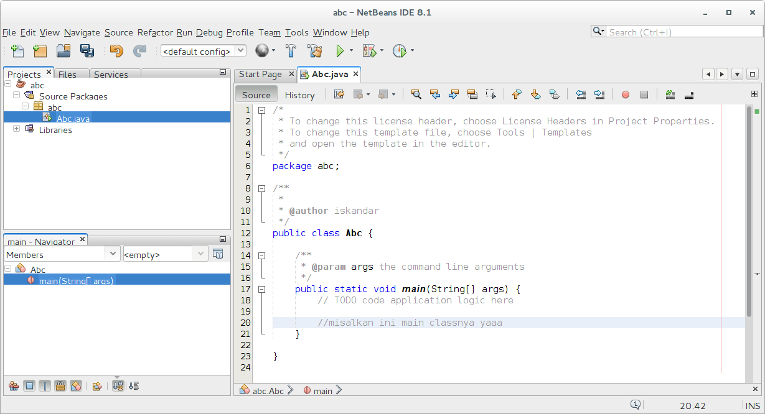Image resolution: width=765 pixels, height=414 pixels.
Task: Click the Source view button
Action: [x=256, y=95]
